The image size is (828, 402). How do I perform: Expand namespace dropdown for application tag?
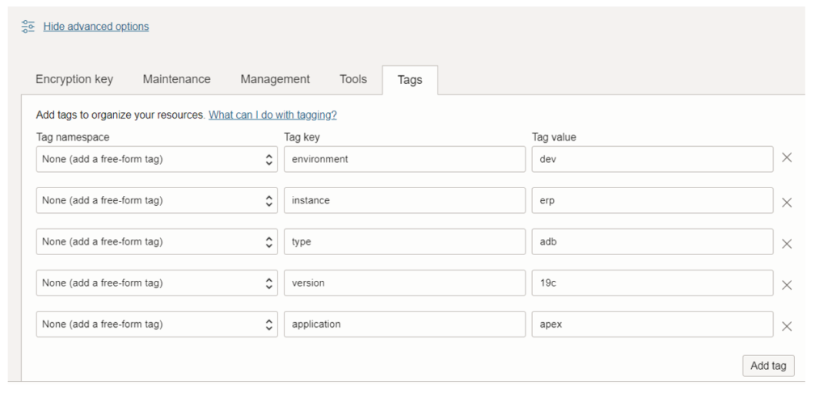click(x=157, y=324)
